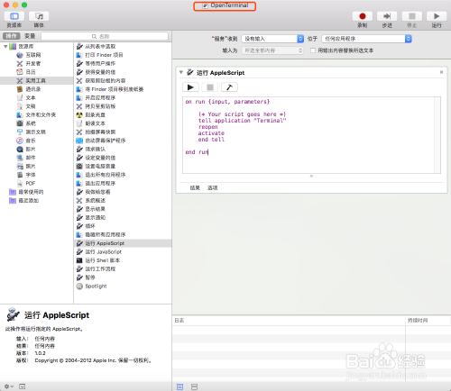Open the gear menu at the bottom left
The image size is (451, 391).
click(9, 386)
